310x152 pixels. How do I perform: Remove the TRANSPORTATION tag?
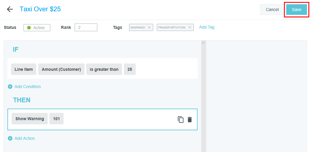click(x=190, y=27)
